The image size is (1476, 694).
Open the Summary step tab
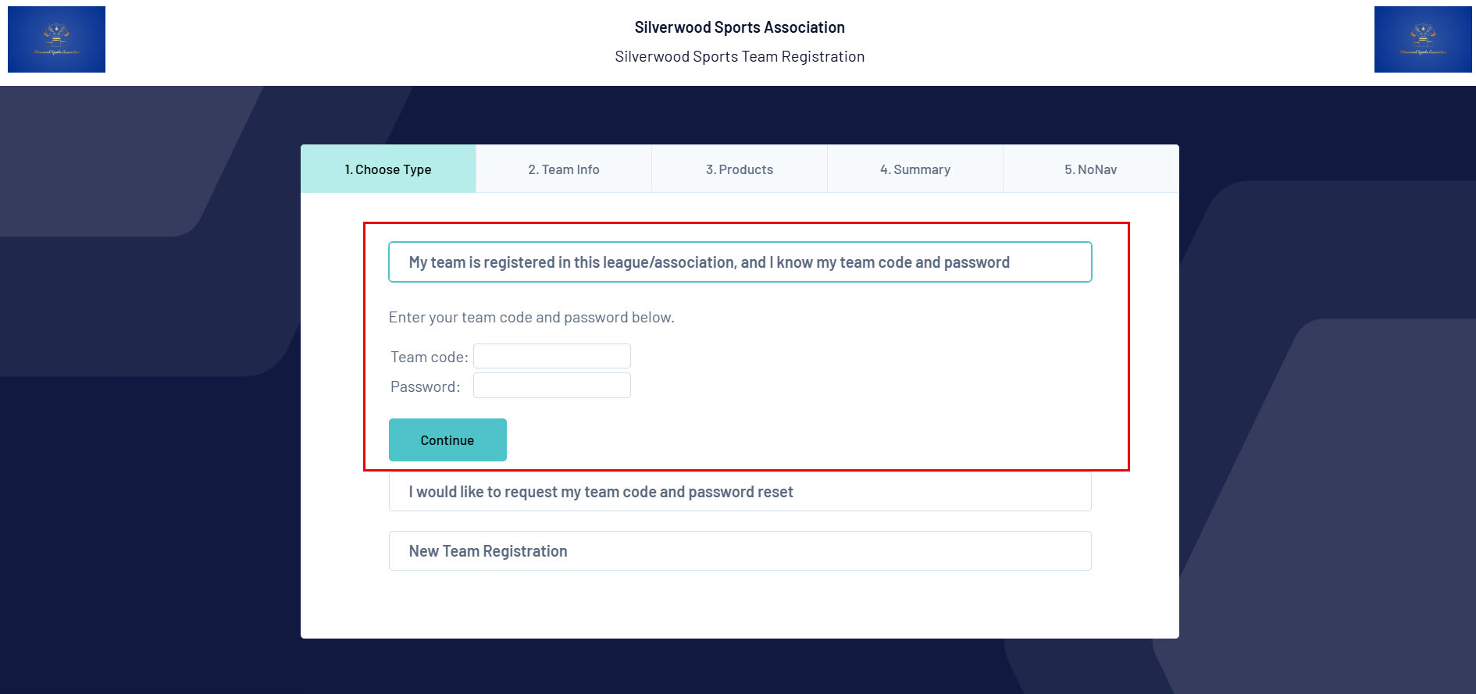point(915,169)
